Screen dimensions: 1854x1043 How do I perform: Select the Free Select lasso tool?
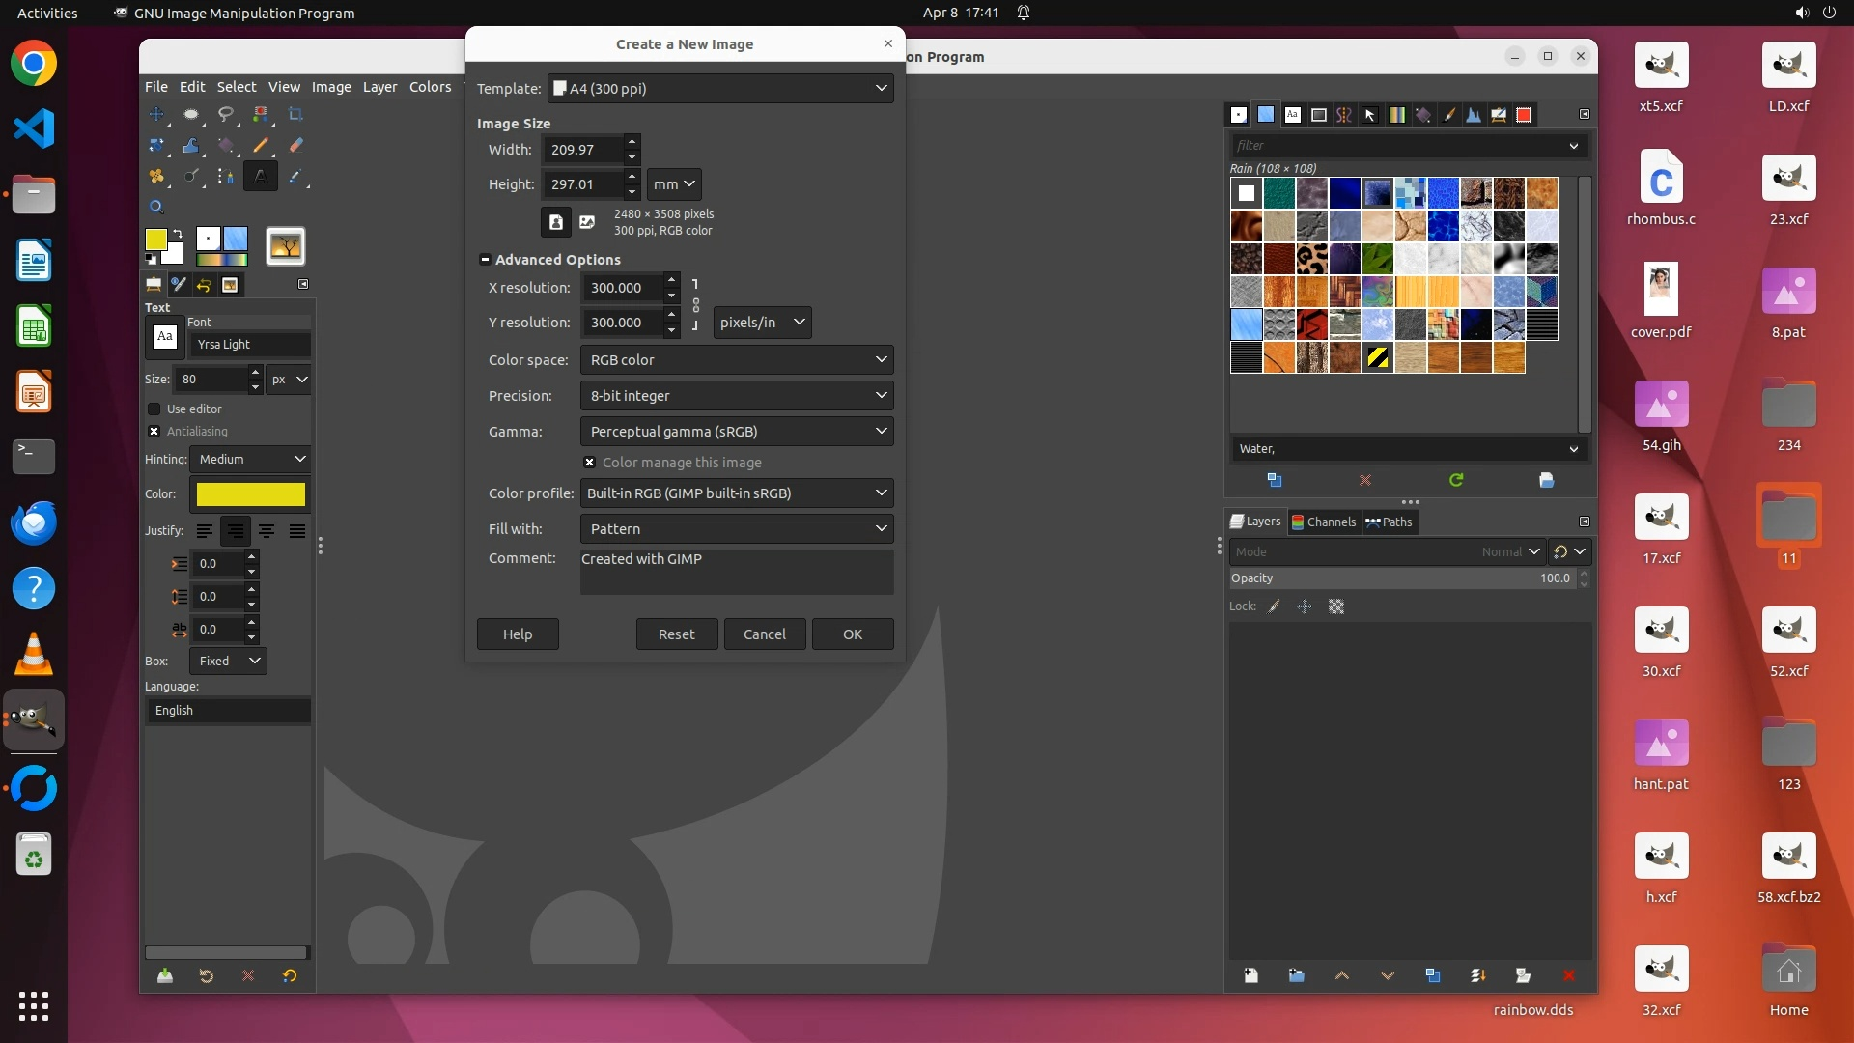(x=226, y=114)
